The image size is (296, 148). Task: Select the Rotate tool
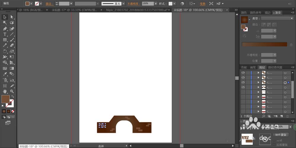5,51
